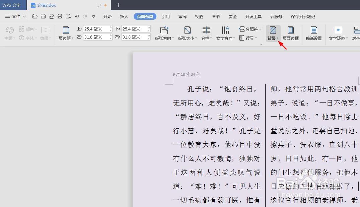Add a new document tab with plus

coord(119,5)
